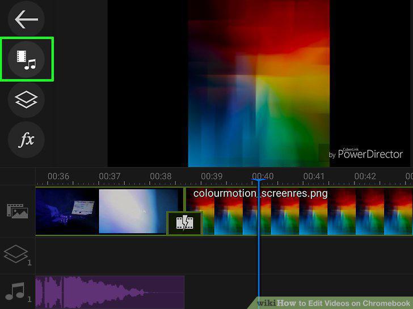Image resolution: width=413 pixels, height=309 pixels.
Task: Go back using the left arrow button
Action: [26, 19]
